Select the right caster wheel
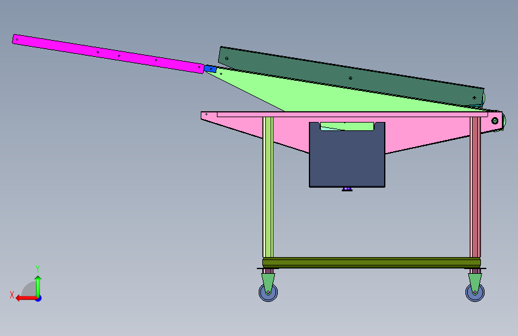This screenshot has width=518, height=336. click(475, 293)
